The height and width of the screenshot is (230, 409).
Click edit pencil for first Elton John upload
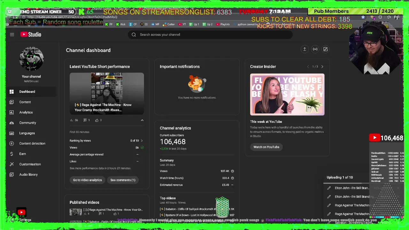coord(329,188)
